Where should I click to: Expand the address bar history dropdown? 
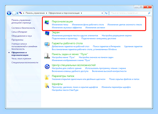[102, 13]
